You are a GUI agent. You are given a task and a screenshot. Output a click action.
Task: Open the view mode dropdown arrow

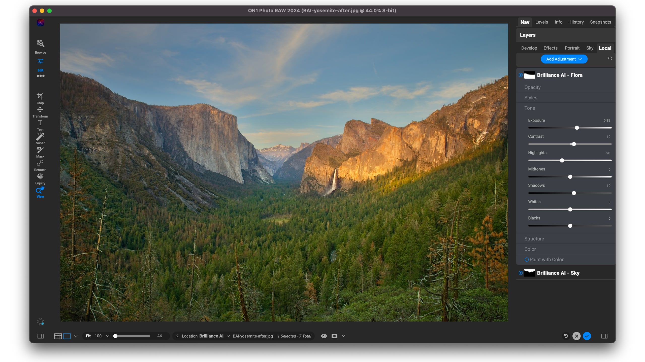point(76,336)
